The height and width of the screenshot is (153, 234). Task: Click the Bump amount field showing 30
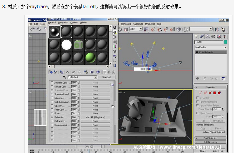[x=74, y=113]
